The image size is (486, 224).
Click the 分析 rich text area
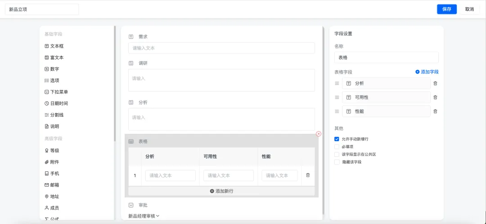(x=221, y=119)
